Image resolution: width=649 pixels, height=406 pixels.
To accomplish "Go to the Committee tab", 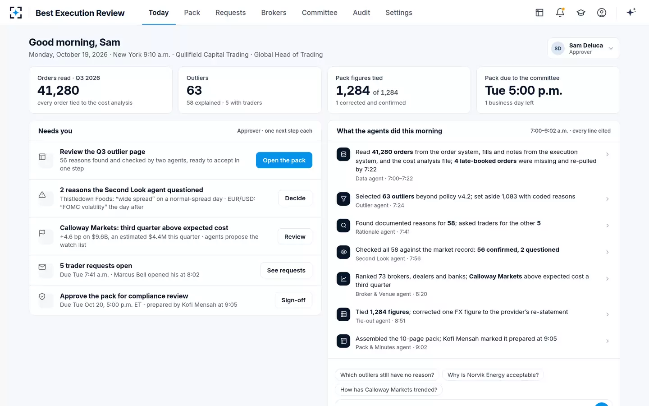I will (x=320, y=13).
